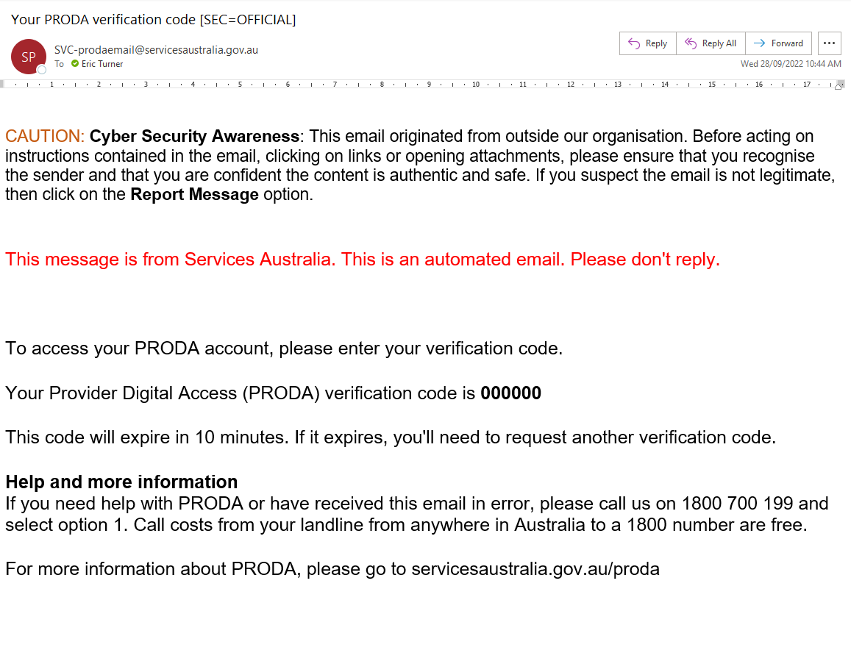Click the received date and time stamp

791,64
